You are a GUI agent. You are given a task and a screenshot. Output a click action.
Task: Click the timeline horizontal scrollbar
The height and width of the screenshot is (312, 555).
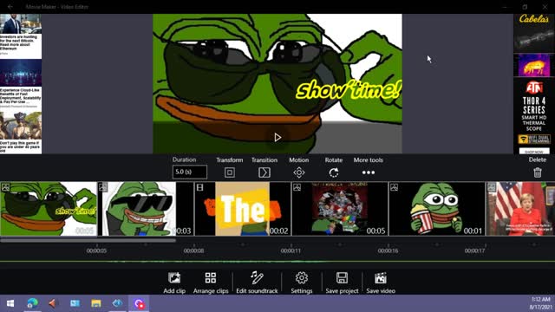[88, 240]
